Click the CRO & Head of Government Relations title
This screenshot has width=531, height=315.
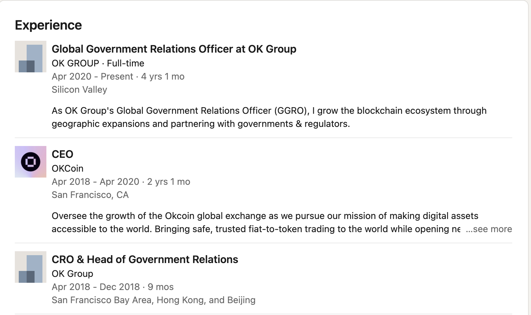[145, 259]
